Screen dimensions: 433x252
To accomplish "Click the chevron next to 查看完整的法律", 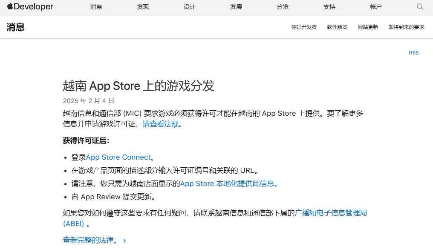I will click(124, 240).
